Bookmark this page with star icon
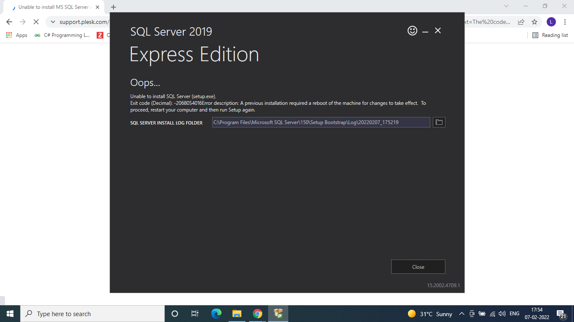 [x=535, y=22]
